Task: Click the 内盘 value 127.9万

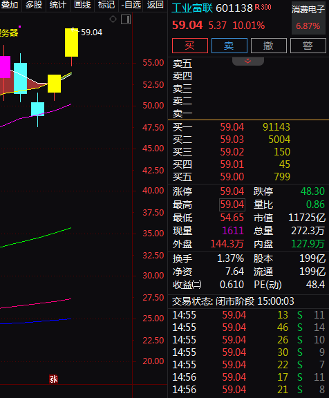Action: pyautogui.click(x=308, y=244)
